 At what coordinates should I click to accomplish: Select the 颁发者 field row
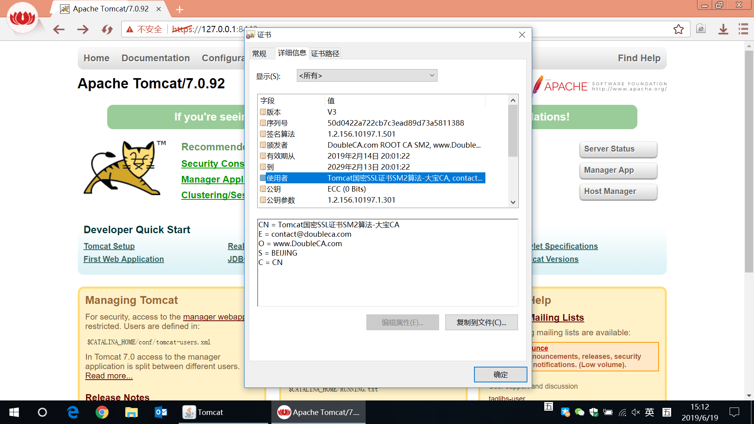(277, 145)
